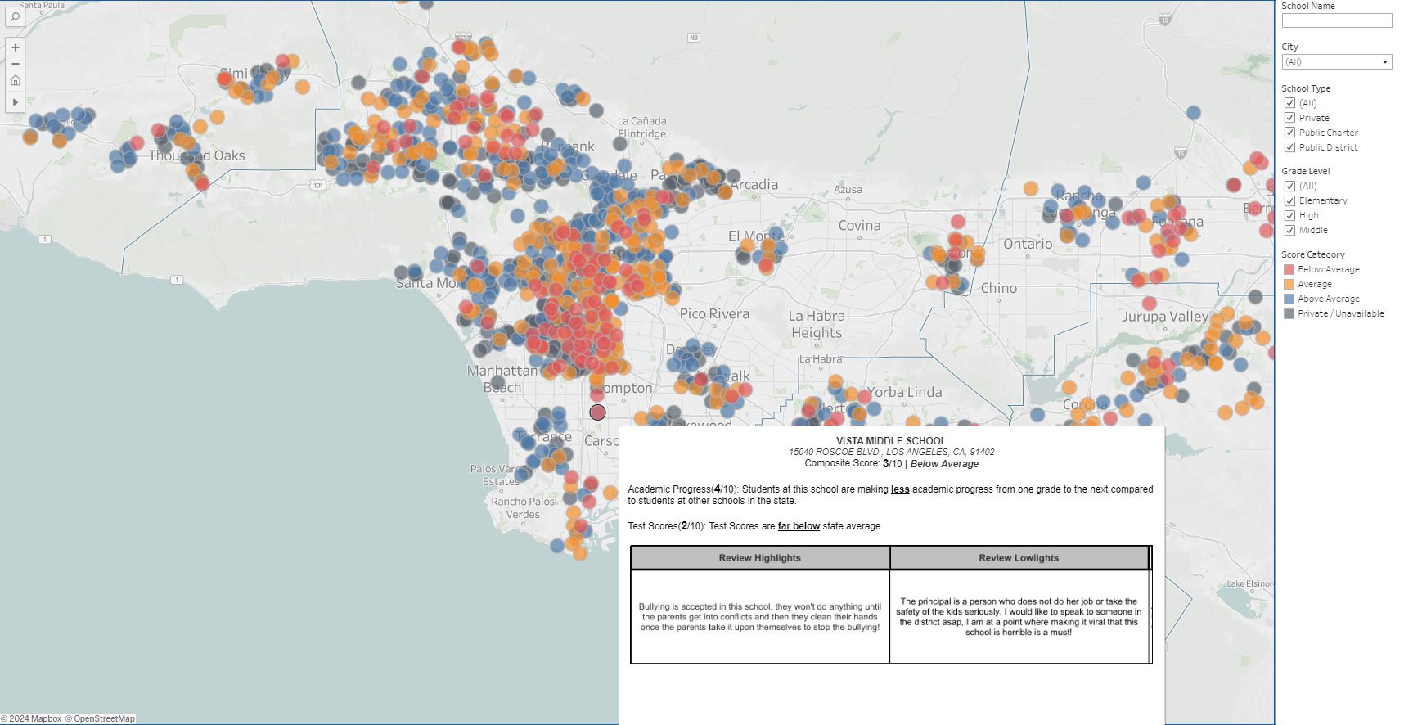Uncheck the Private school type checkbox
Screen dimensions: 1413x725
(1289, 118)
